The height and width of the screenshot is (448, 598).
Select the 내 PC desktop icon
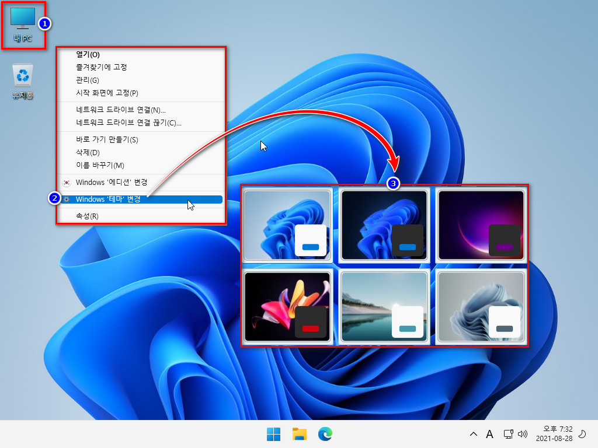(23, 25)
